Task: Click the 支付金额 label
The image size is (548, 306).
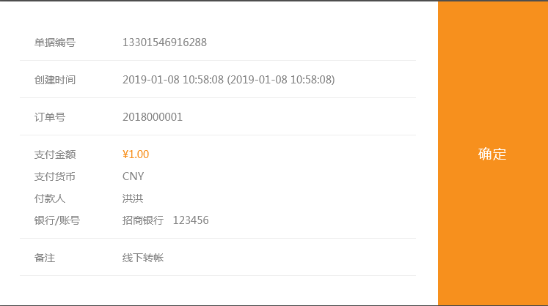Action: (x=55, y=154)
